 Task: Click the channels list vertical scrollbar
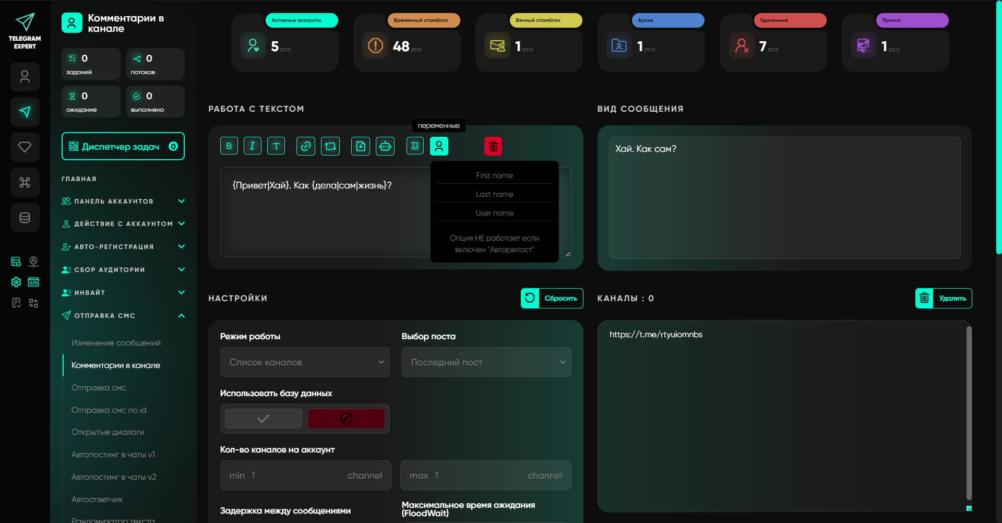[969, 412]
